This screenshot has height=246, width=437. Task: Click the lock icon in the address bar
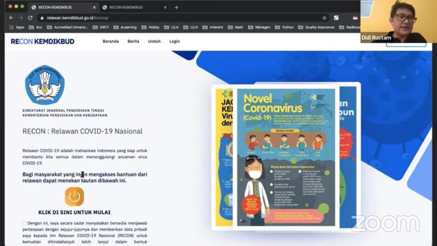pyautogui.click(x=42, y=18)
